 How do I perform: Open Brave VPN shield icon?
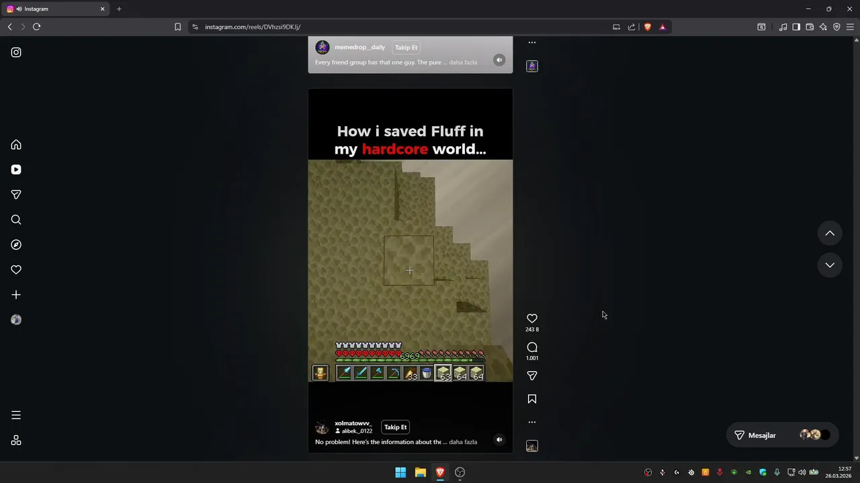[836, 27]
